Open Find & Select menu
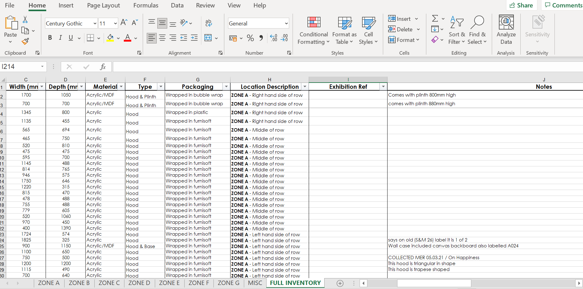 coord(477,30)
